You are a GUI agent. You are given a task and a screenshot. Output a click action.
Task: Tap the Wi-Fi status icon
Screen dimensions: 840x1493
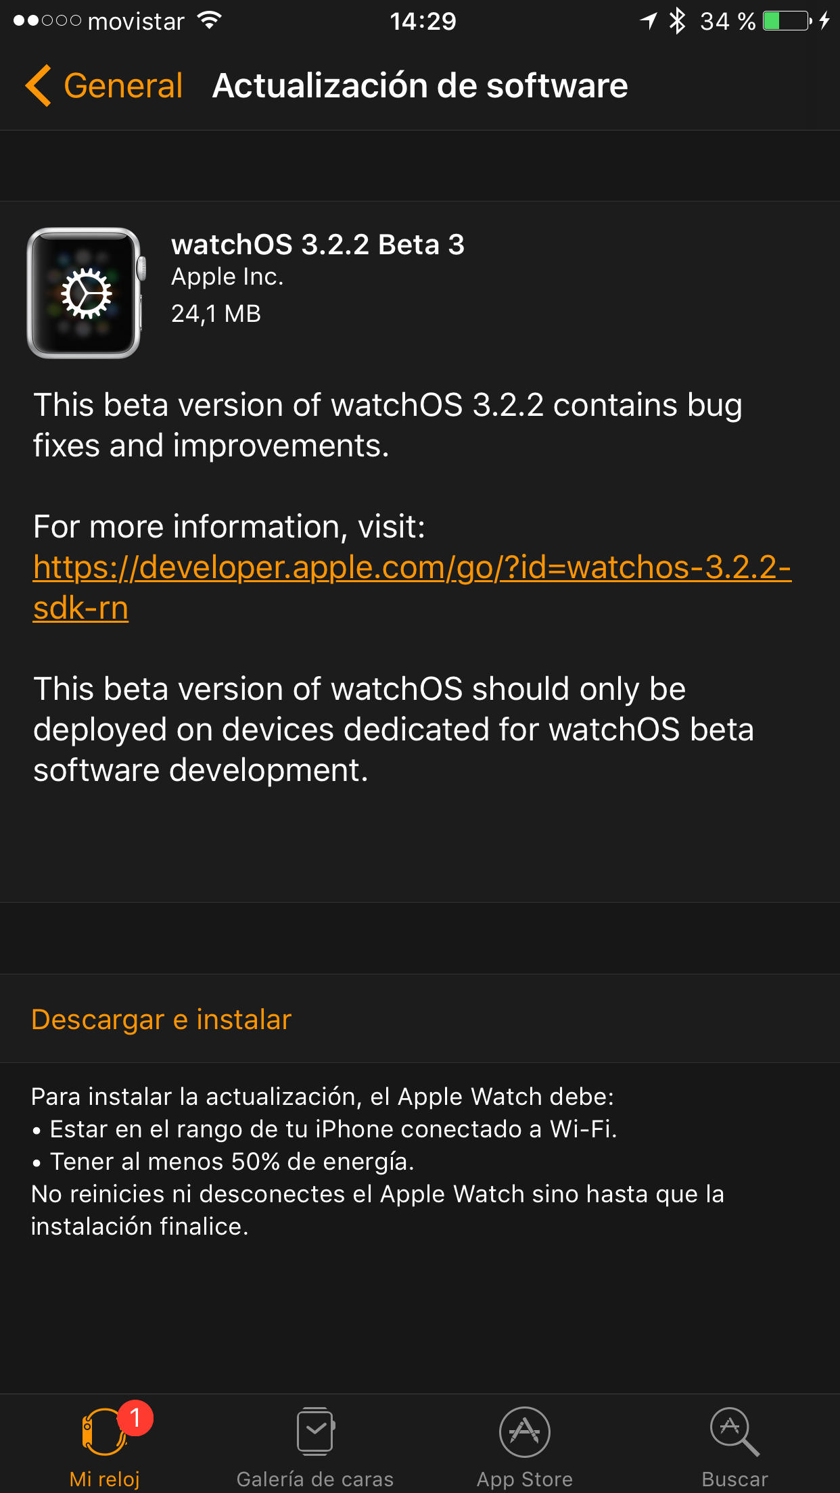pos(210,21)
